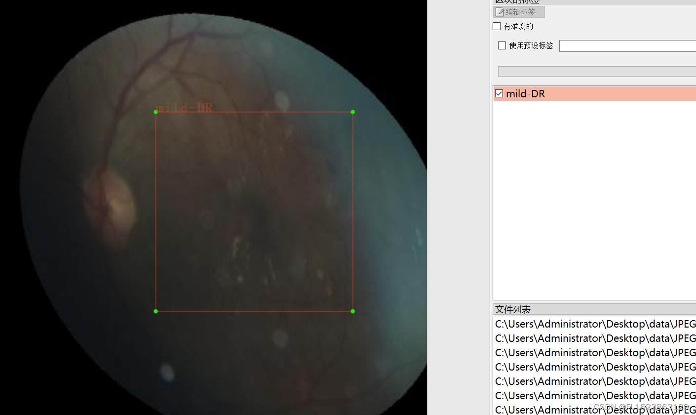Click the bottom-left green vertex of bounding box
Viewport: 696px width, 415px height.
[155, 311]
